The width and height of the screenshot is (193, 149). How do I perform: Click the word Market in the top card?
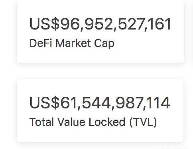73,43
